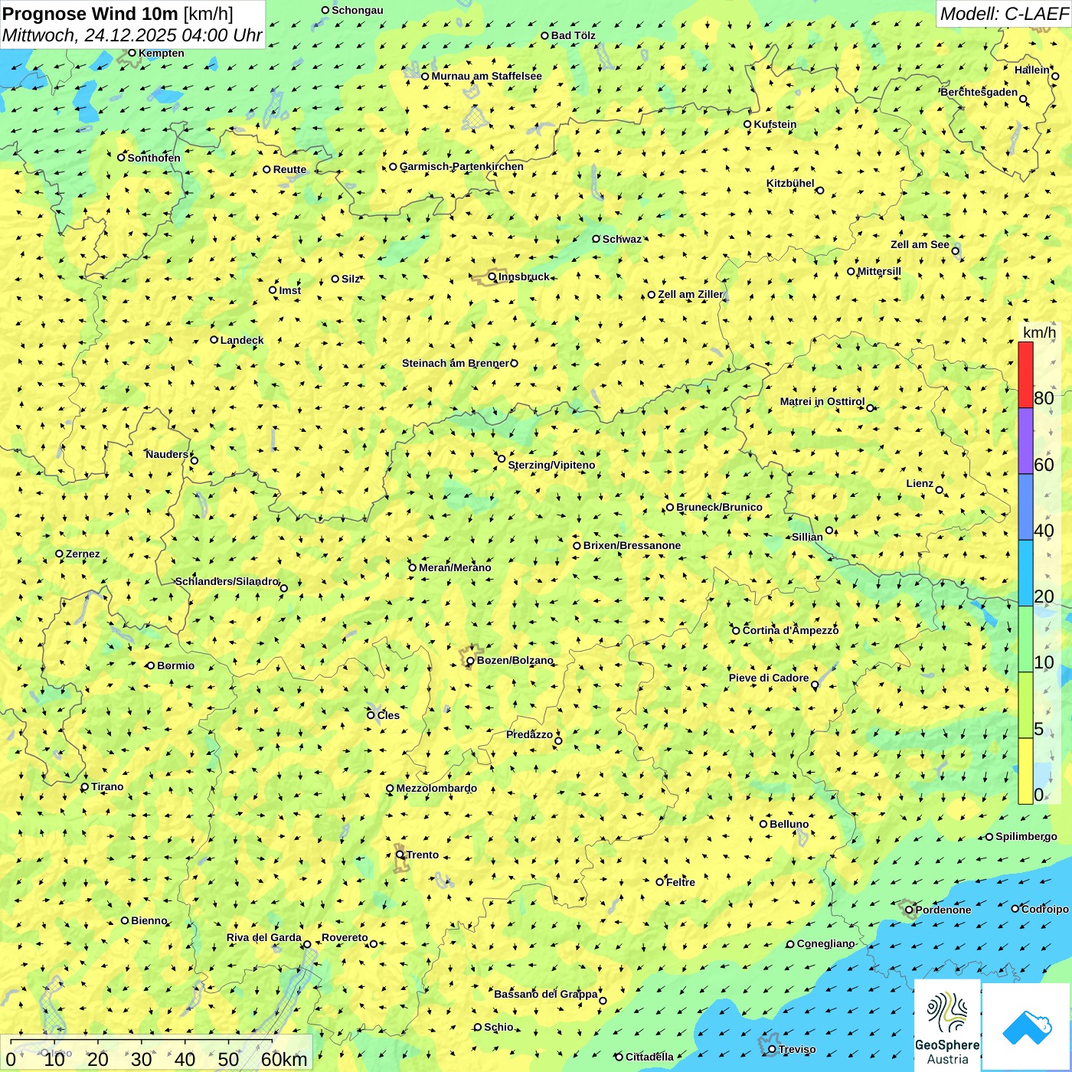1072x1072 pixels.
Task: Select the Zell am See marker circle
Action: (956, 251)
